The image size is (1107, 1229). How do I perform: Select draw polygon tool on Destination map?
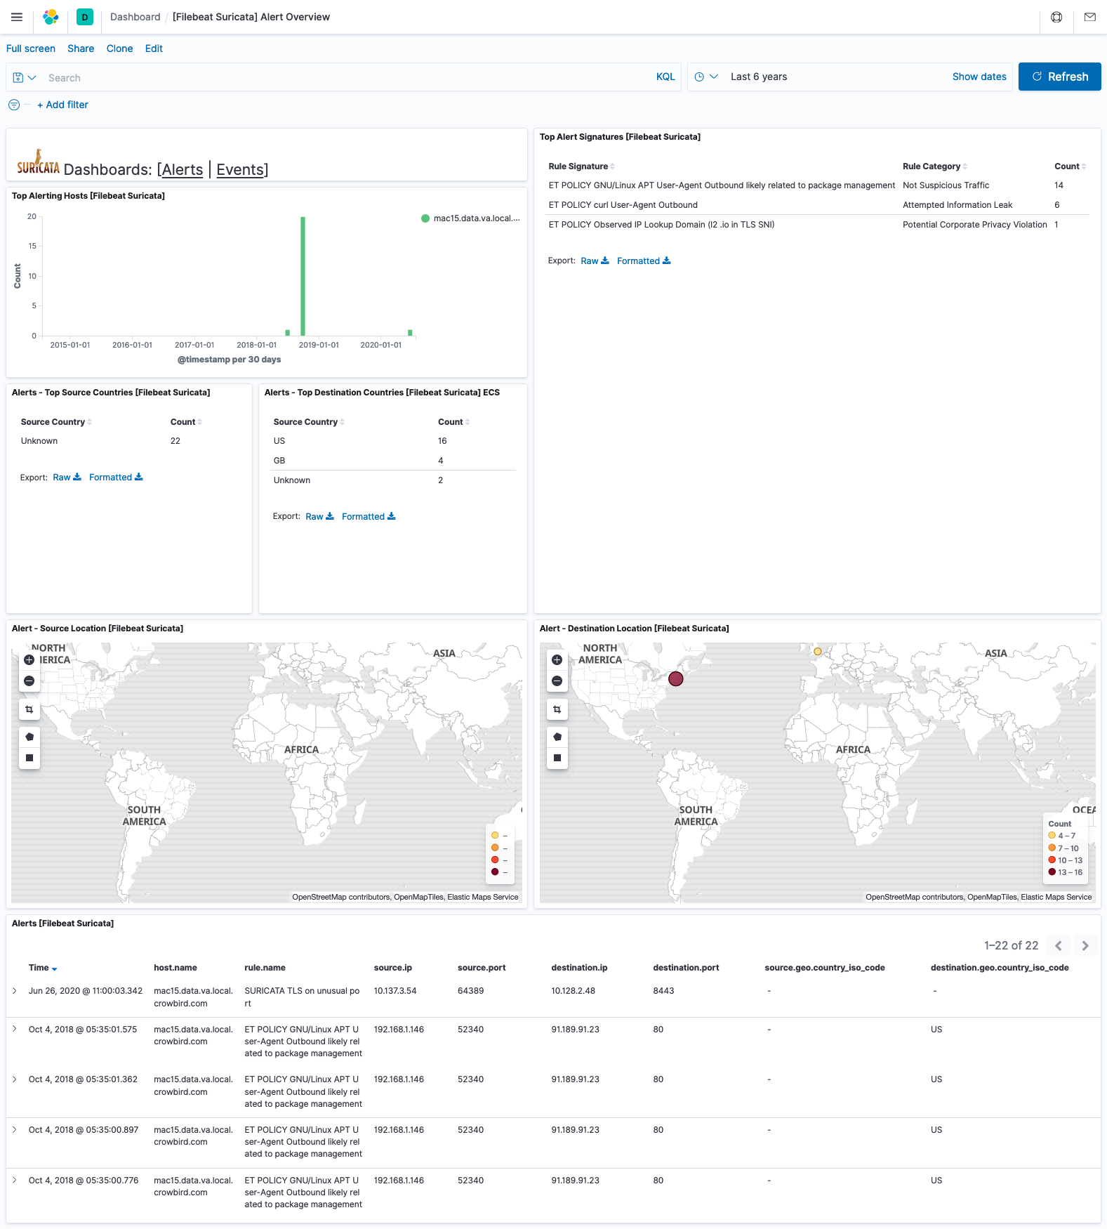(557, 737)
